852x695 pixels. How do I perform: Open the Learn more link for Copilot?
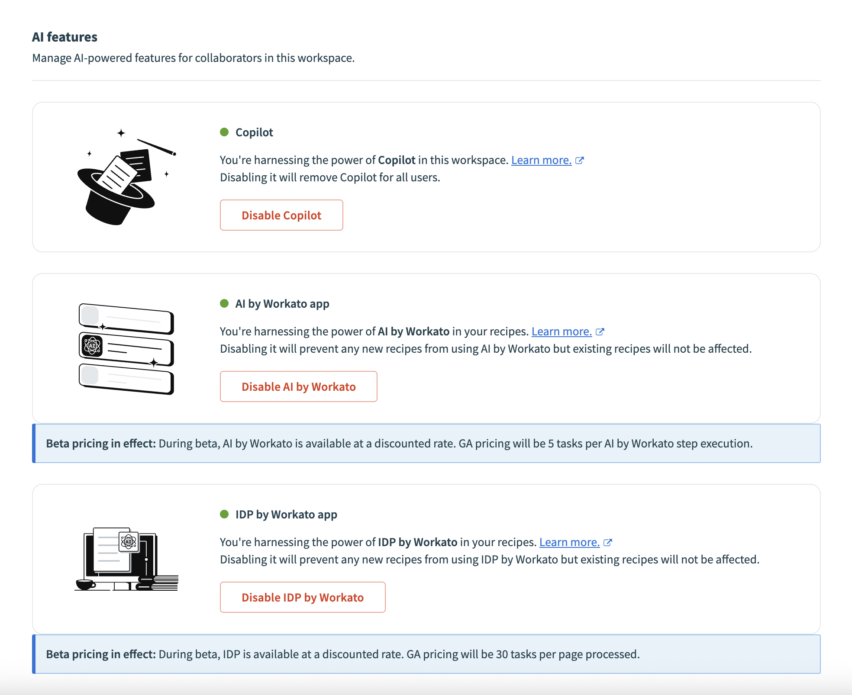pos(541,160)
